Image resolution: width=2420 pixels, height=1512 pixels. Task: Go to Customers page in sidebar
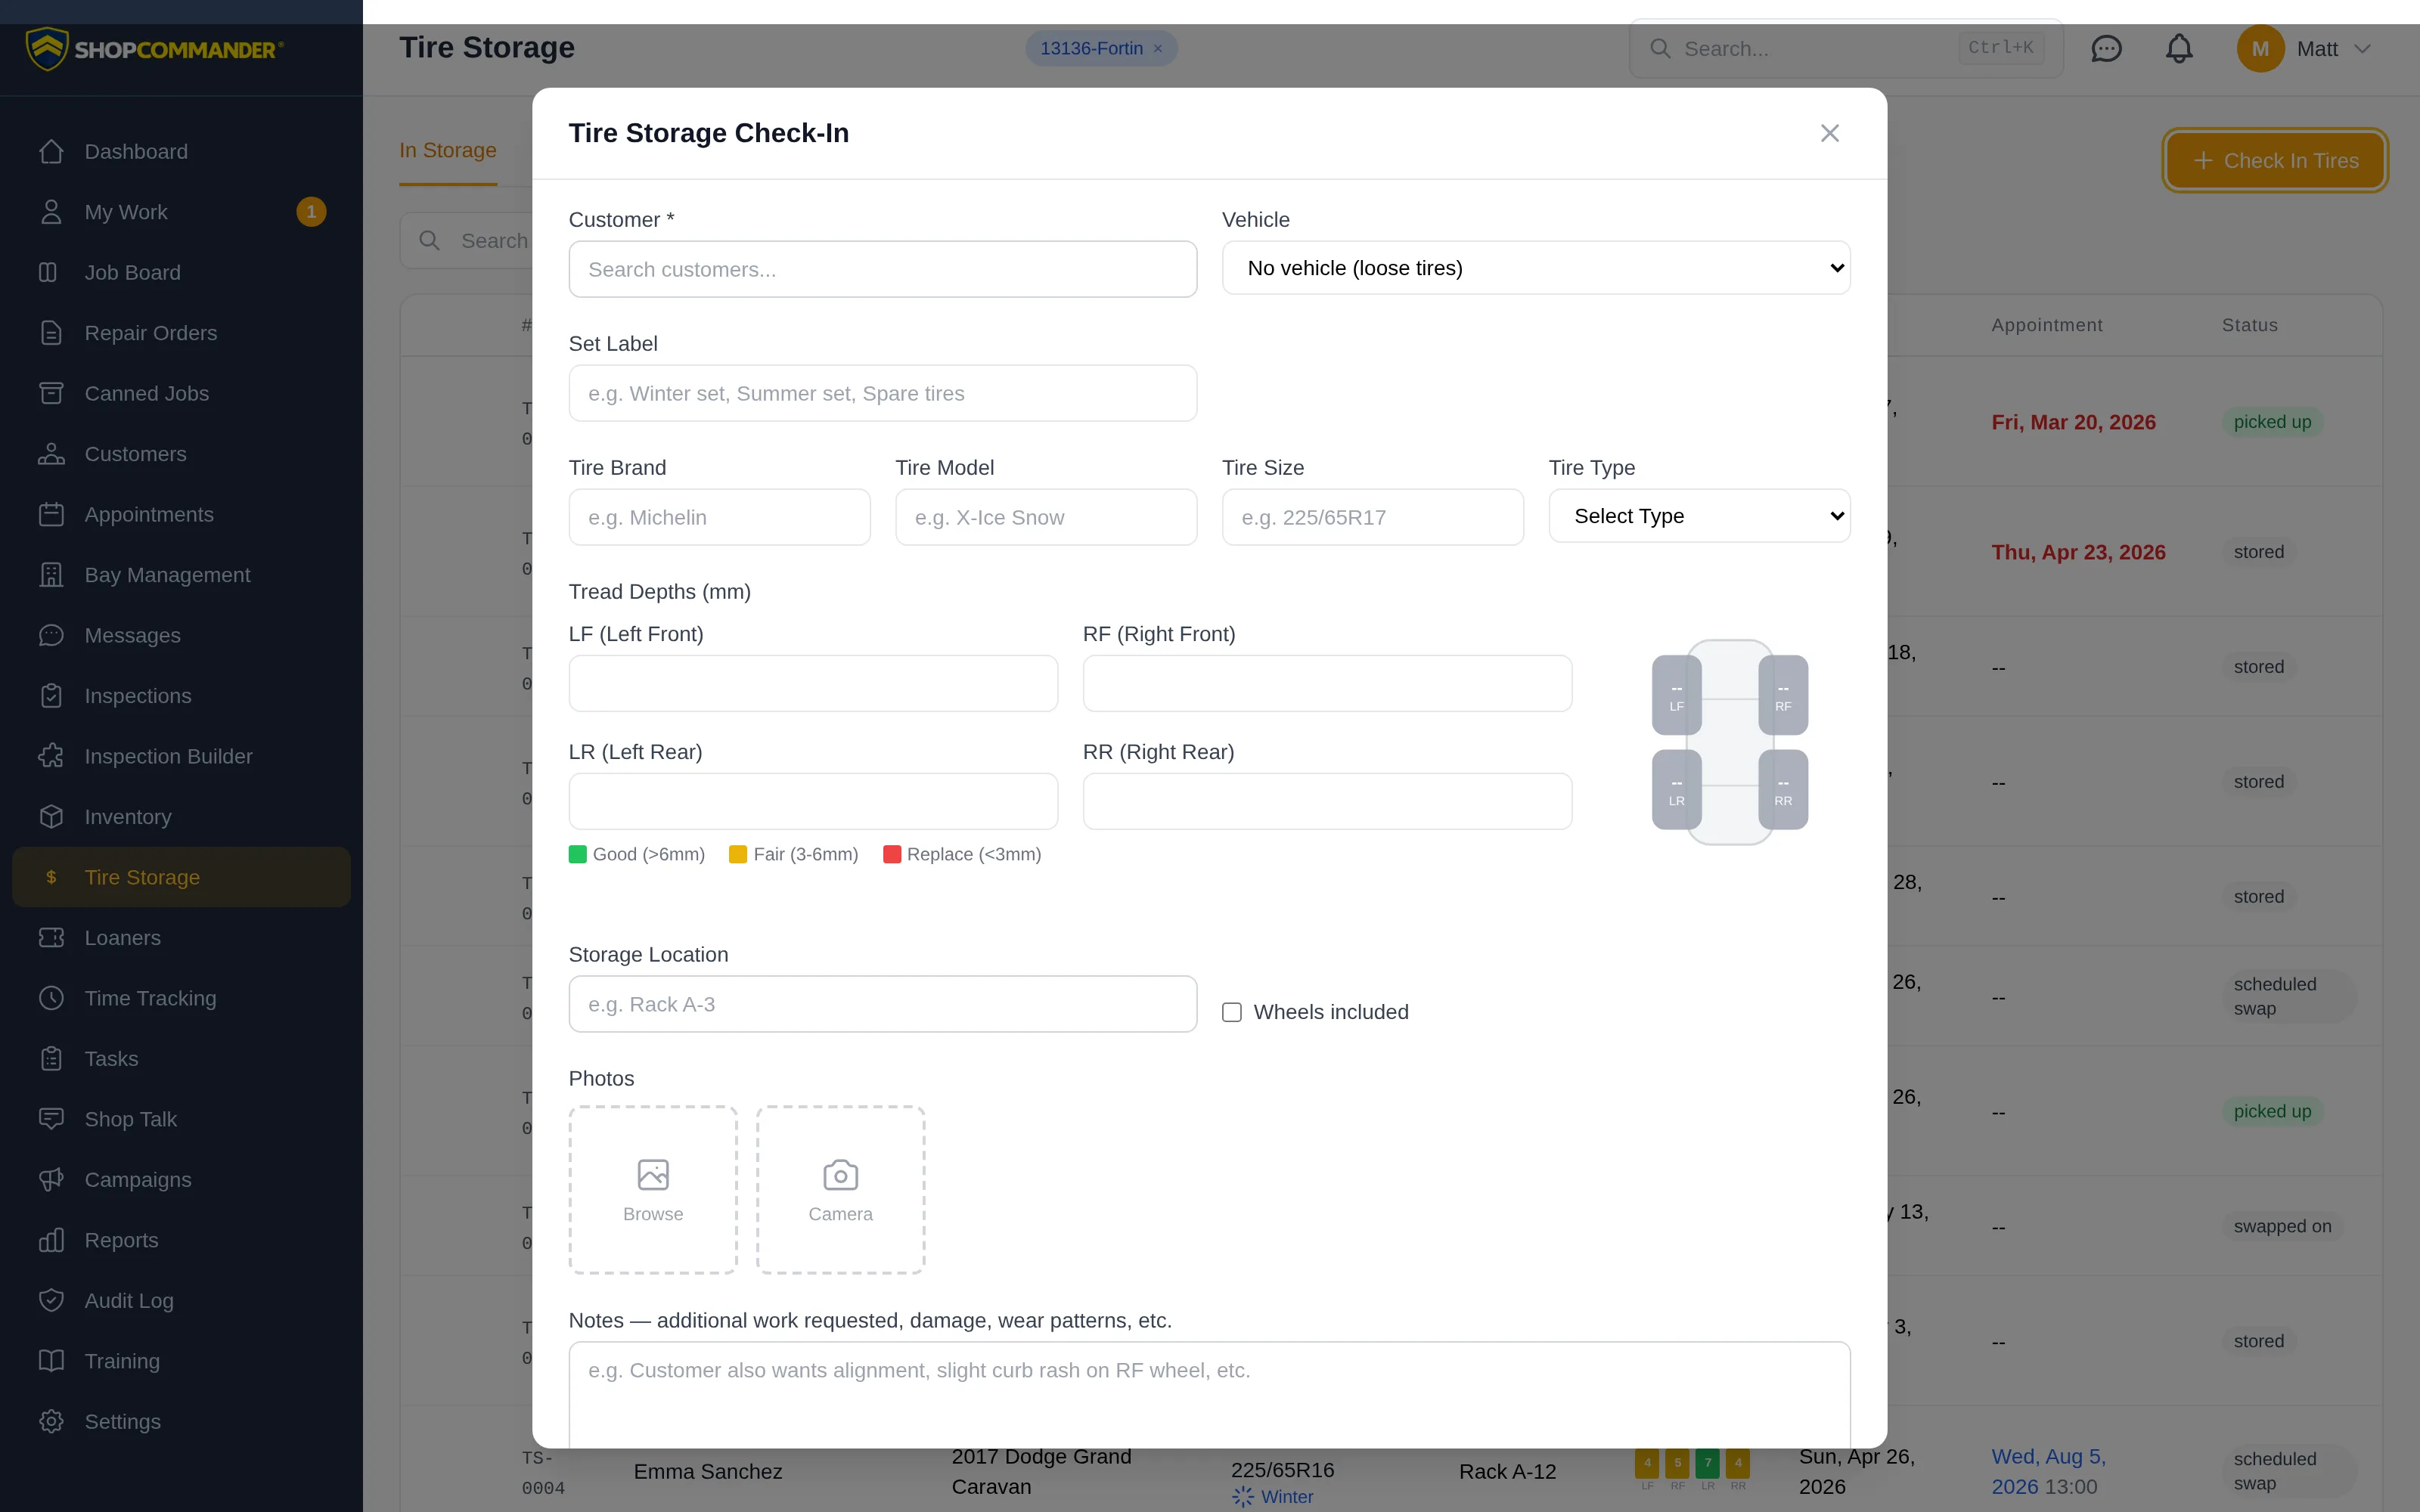click(181, 454)
